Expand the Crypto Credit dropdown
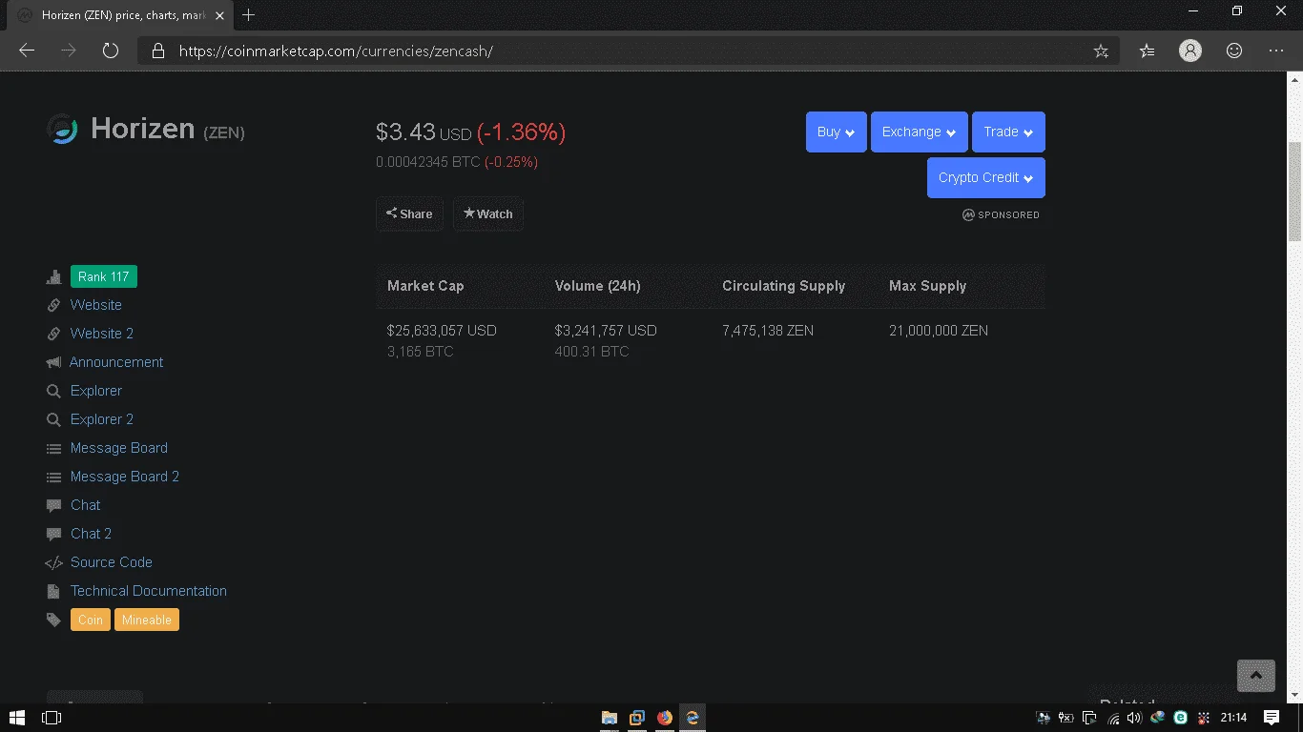This screenshot has height=732, width=1303. coord(985,177)
